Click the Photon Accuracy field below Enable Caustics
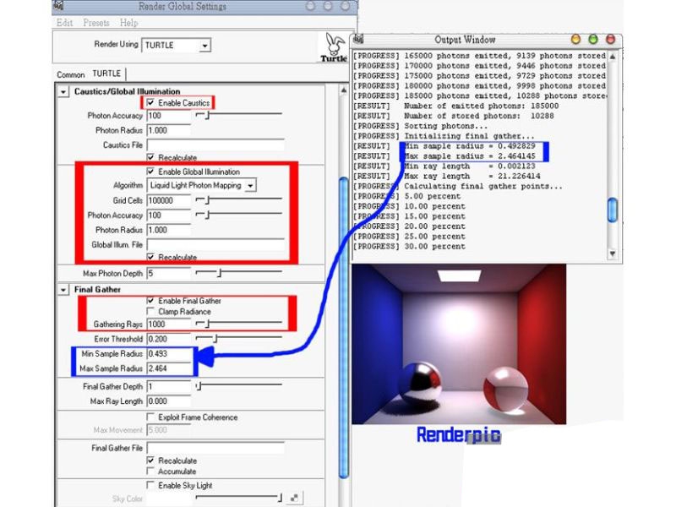 tap(168, 116)
